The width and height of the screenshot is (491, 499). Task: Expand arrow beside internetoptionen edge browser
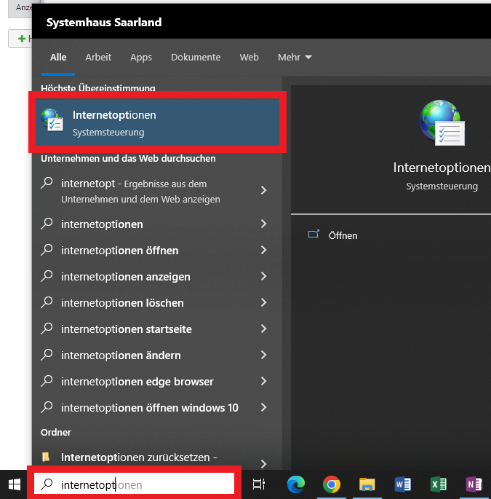point(263,381)
